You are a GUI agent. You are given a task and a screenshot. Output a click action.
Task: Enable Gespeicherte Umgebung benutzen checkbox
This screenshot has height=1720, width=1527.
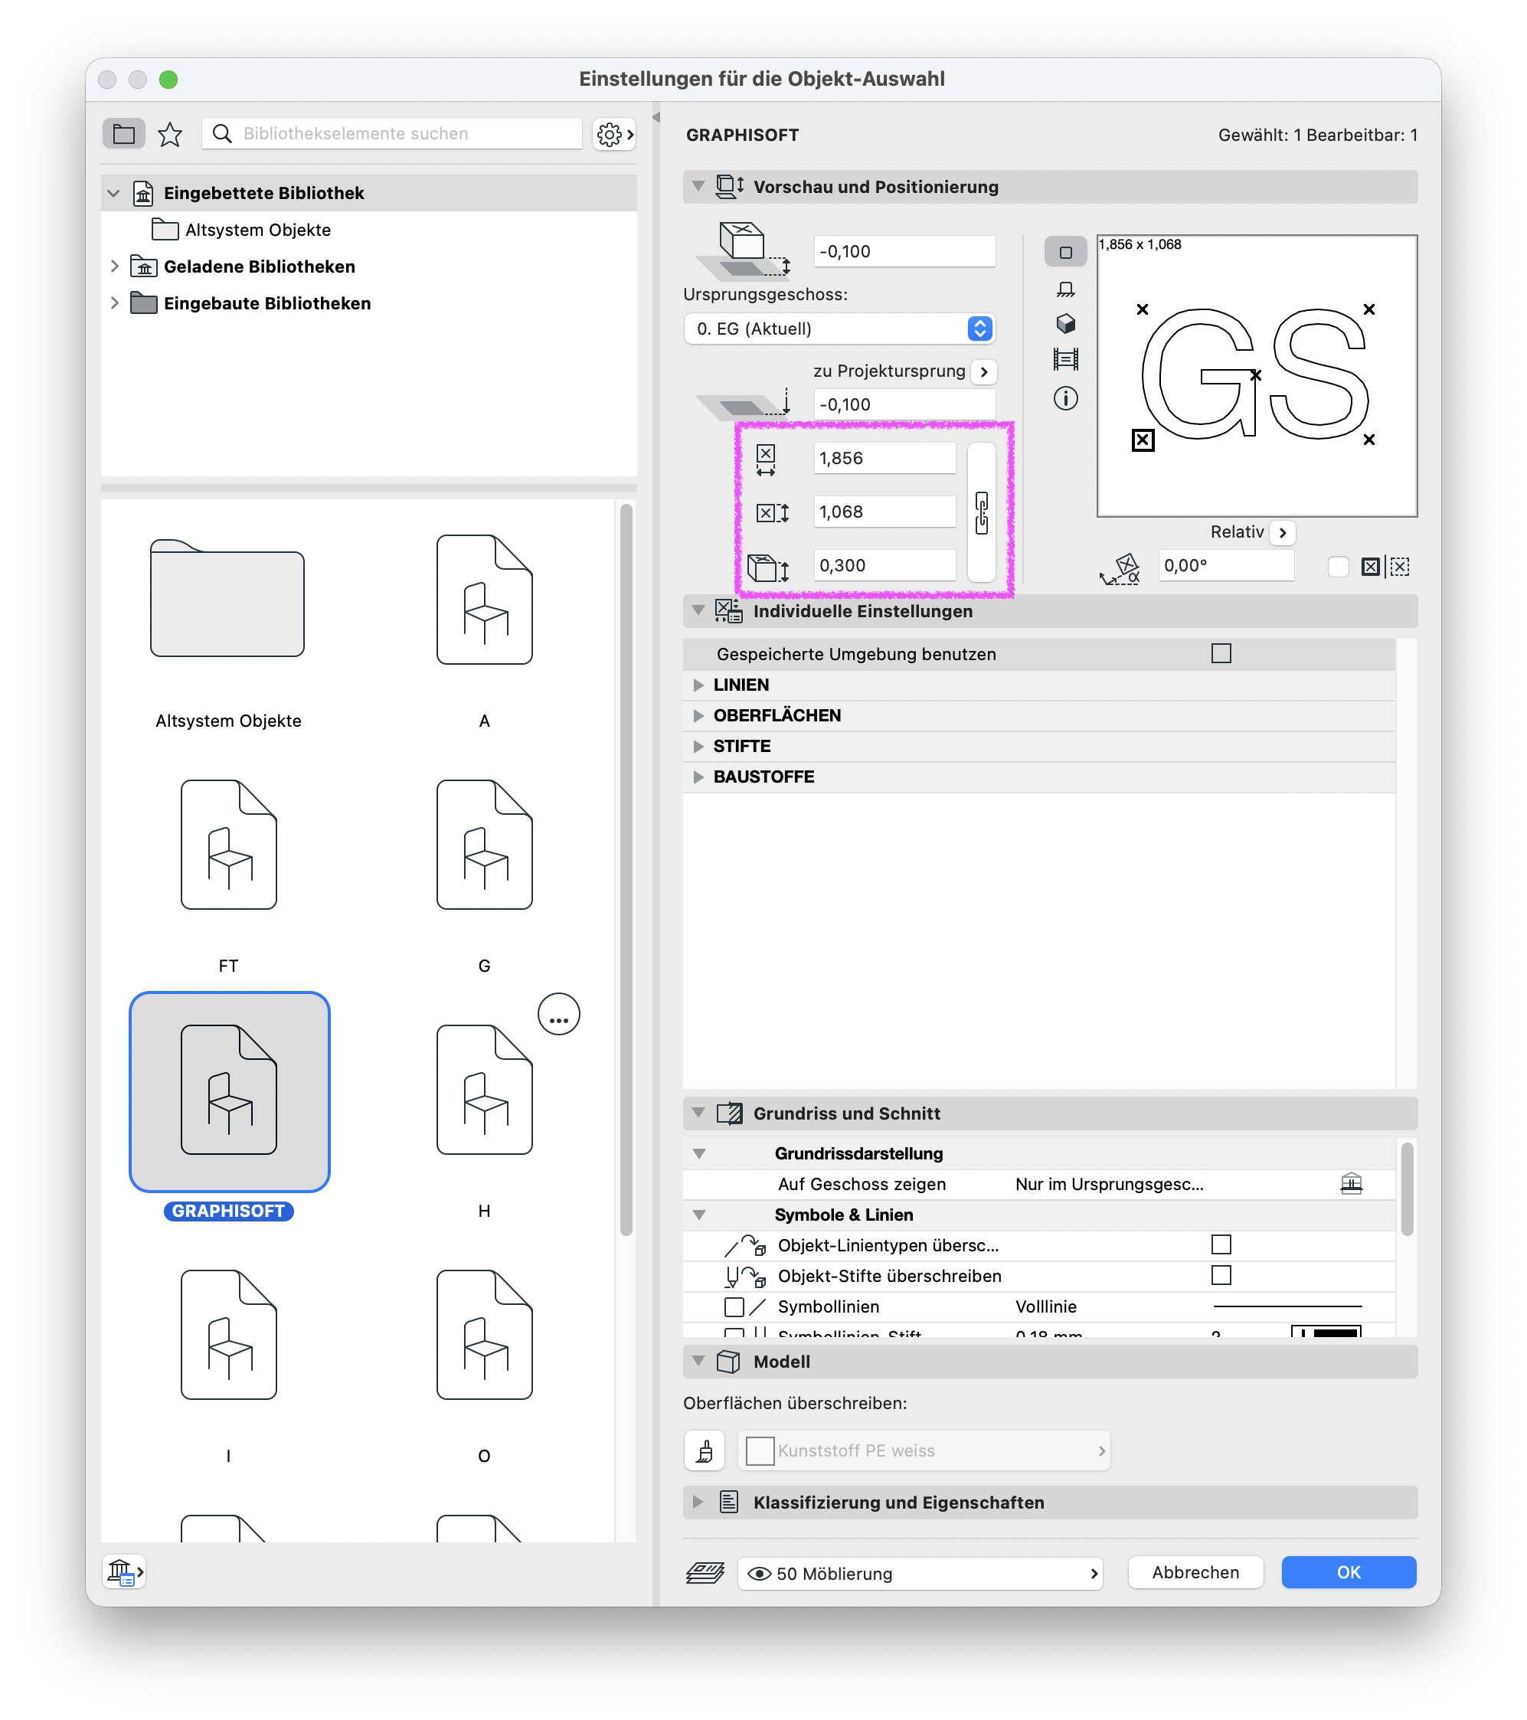(x=1221, y=653)
